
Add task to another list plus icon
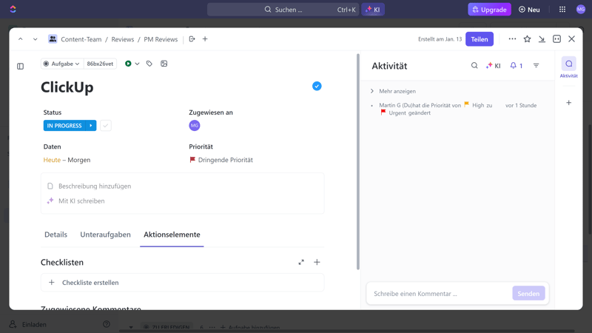[205, 39]
